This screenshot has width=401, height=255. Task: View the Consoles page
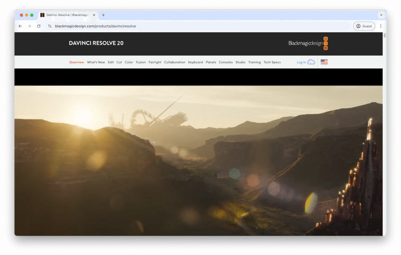click(226, 62)
